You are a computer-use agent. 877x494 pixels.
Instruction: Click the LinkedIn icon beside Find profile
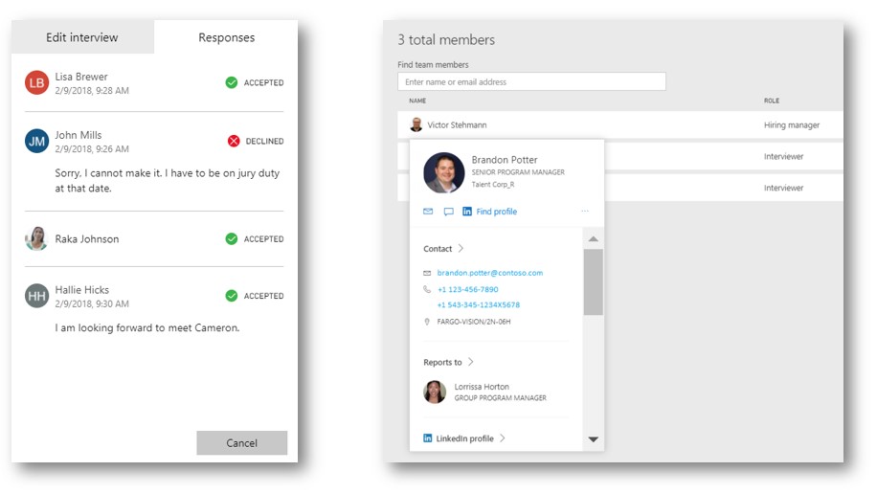point(467,212)
